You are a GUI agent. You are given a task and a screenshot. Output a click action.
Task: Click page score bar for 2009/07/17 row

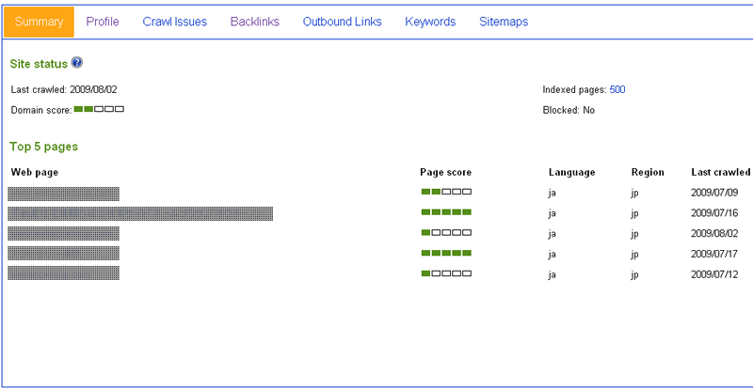[446, 253]
